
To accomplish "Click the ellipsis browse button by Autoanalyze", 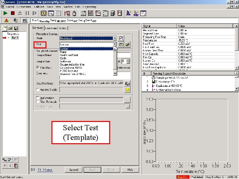I will (x=127, y=100).
